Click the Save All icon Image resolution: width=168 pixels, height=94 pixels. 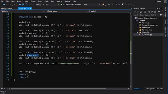[x=23, y=4]
